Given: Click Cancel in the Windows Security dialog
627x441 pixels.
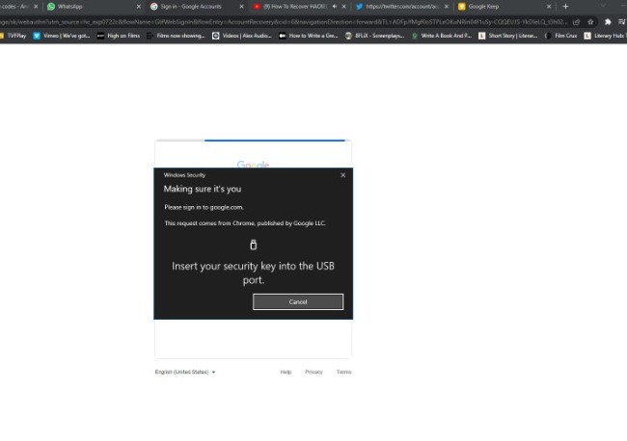Looking at the screenshot, I should pos(298,301).
